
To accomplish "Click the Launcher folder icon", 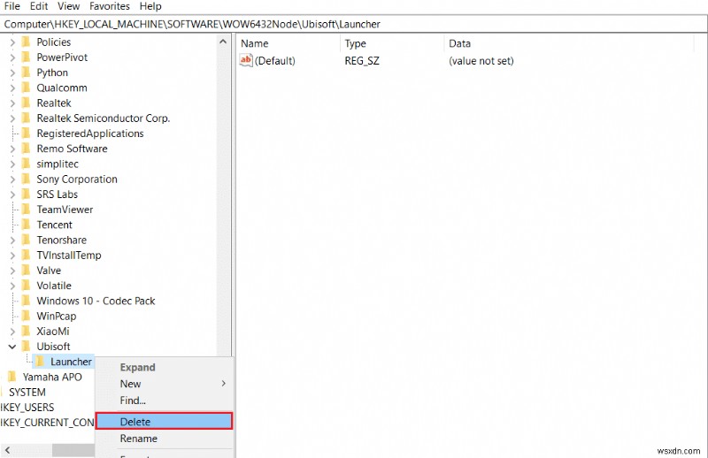I will [x=40, y=361].
